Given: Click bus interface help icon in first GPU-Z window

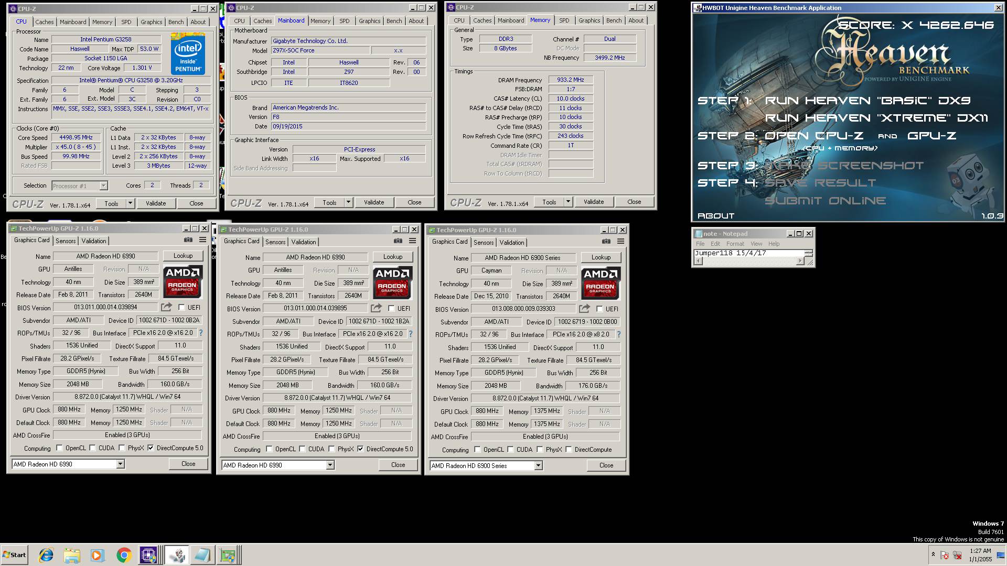Looking at the screenshot, I should [x=201, y=333].
